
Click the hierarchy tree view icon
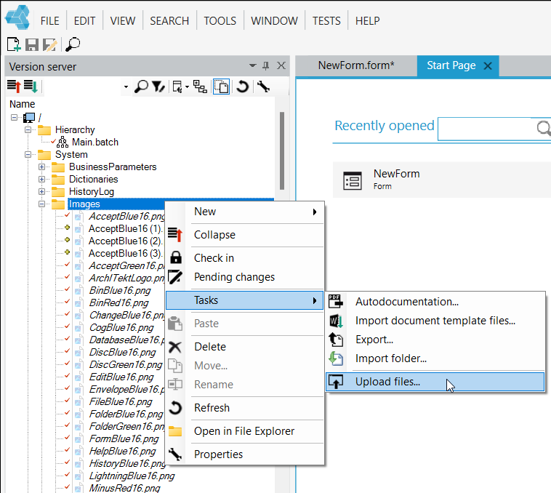[x=200, y=87]
